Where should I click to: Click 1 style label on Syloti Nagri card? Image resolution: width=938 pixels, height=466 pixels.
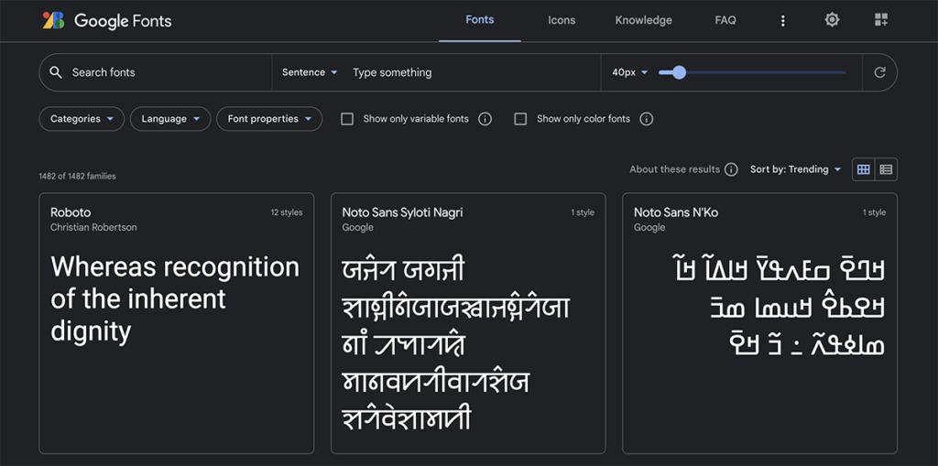coord(582,212)
